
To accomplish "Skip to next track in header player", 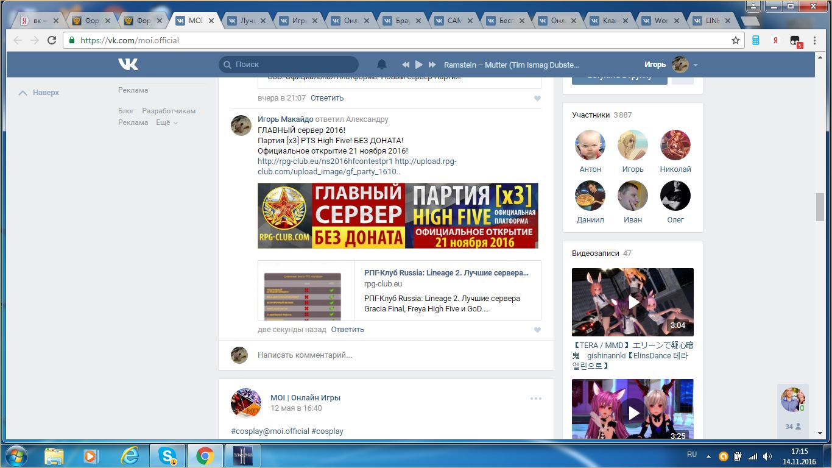I will pos(432,65).
